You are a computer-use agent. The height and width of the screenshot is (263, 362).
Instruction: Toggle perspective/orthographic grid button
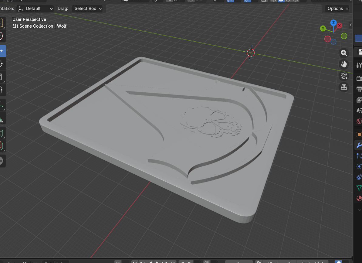344,87
